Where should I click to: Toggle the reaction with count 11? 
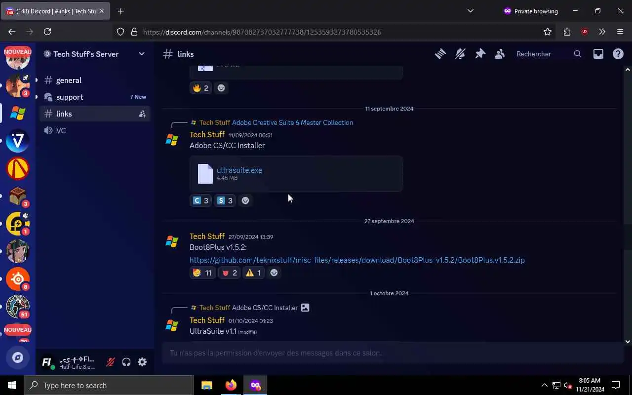click(x=202, y=273)
